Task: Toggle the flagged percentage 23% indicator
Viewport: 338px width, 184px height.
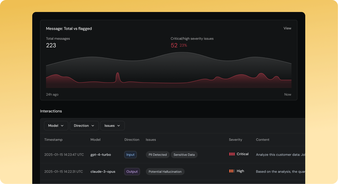Action: coord(183,45)
